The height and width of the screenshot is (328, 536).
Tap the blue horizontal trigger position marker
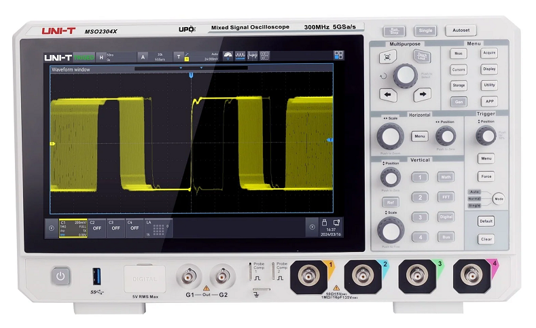point(191,75)
